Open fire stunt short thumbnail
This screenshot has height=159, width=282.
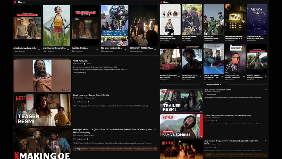144,25
